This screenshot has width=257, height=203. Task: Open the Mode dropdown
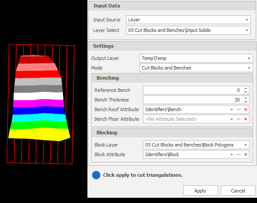[249, 68]
